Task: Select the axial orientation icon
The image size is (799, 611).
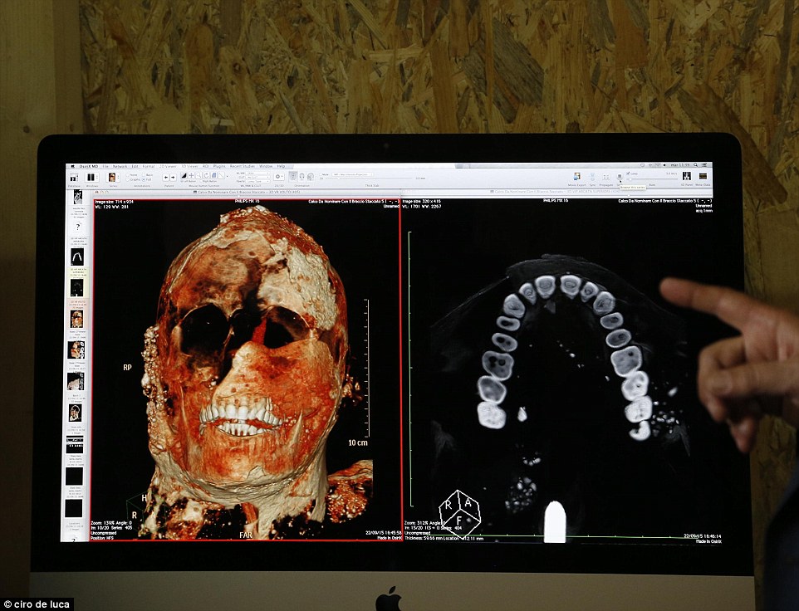Action: coord(292,176)
